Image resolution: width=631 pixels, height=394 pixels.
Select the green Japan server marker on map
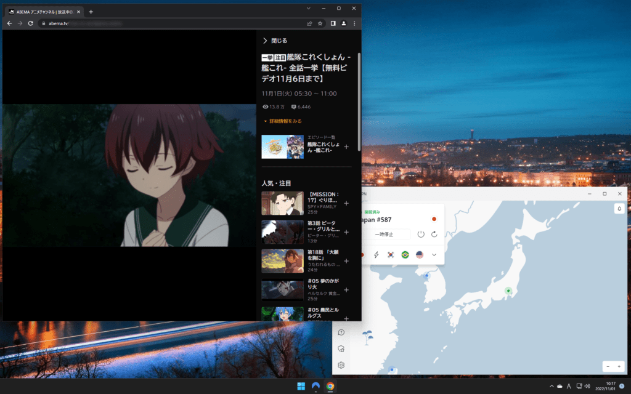coord(508,291)
